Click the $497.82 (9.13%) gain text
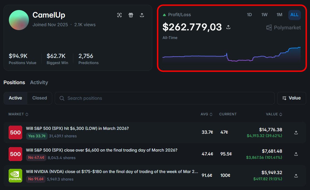Image resolution: width=310 pixels, height=190 pixels. (268, 179)
